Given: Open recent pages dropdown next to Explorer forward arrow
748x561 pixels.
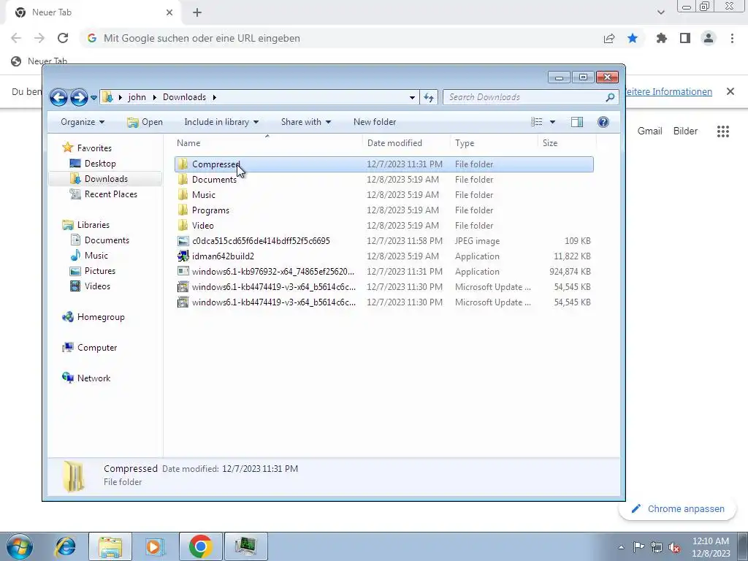Looking at the screenshot, I should click(93, 98).
